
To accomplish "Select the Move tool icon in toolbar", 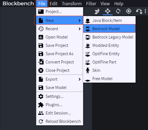I will coord(108,11).
